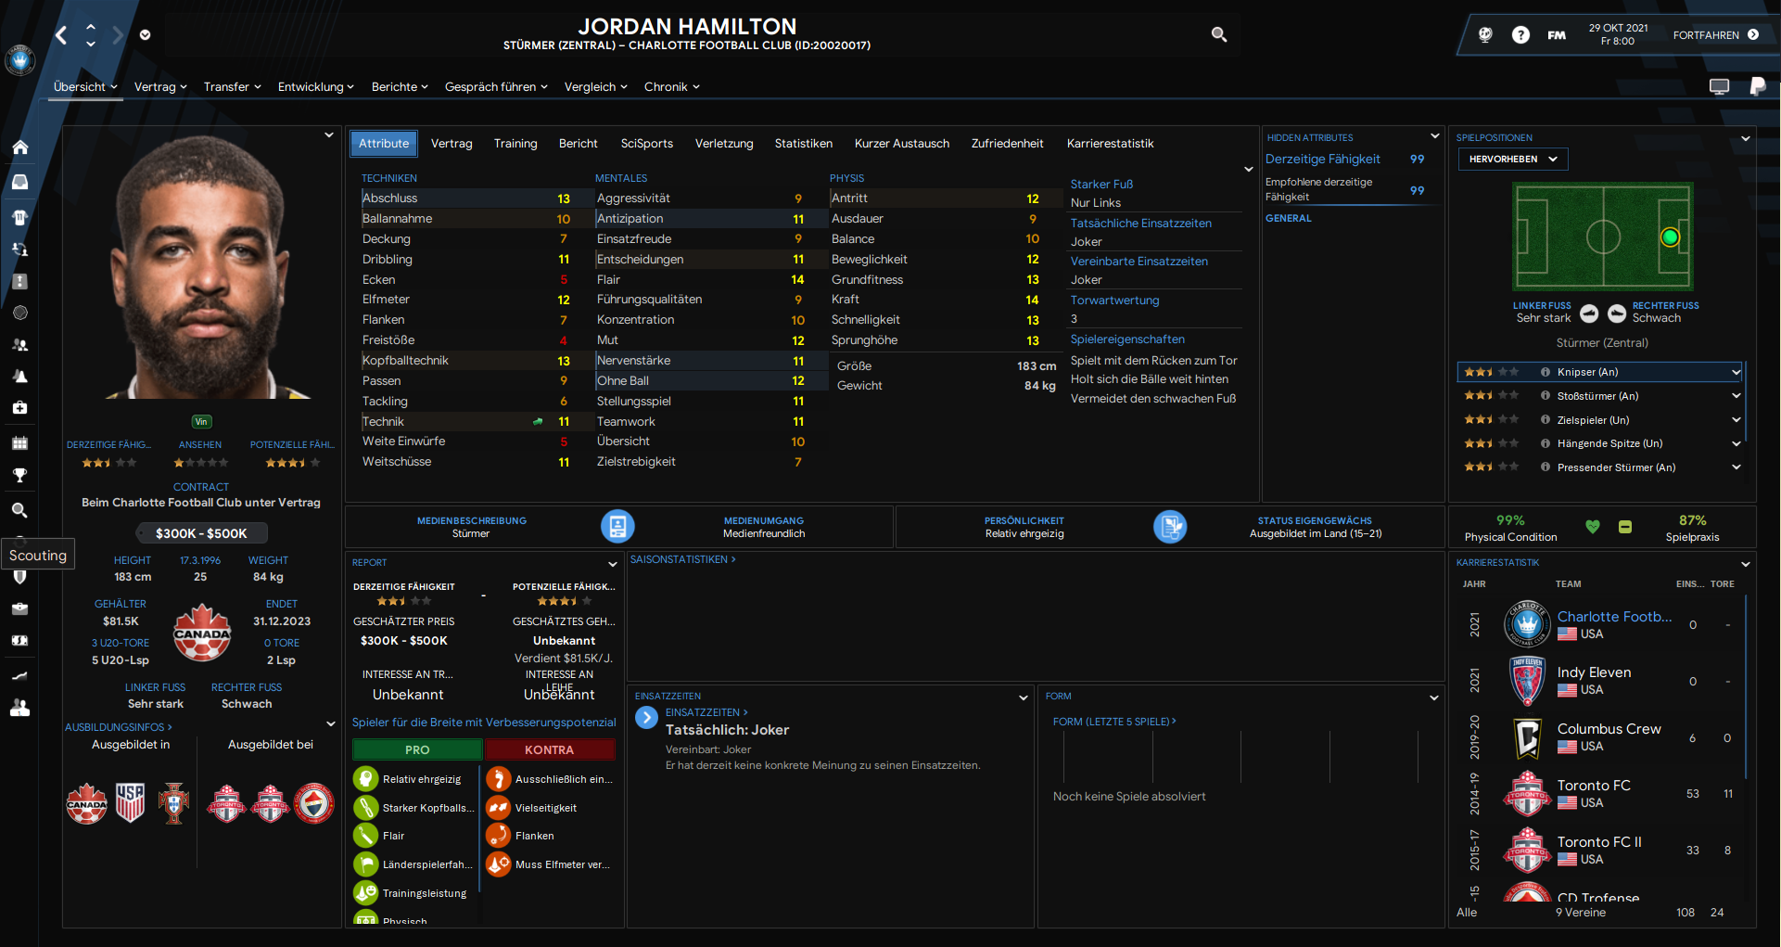Open the Competitions trophy icon in sidebar
1781x947 pixels.
click(19, 475)
